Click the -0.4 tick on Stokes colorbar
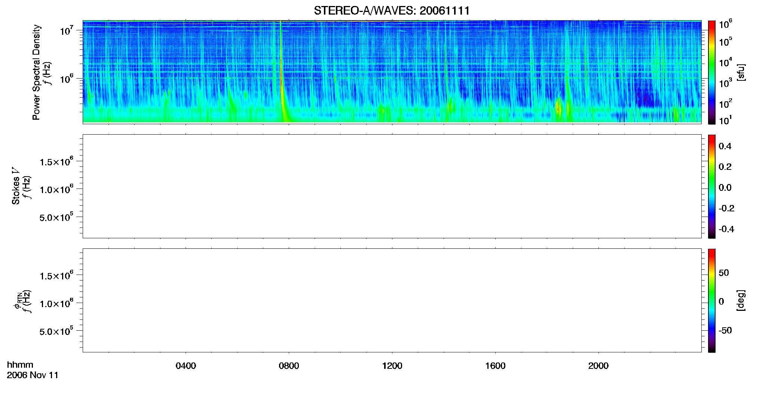This screenshot has width=784, height=404. [x=726, y=229]
